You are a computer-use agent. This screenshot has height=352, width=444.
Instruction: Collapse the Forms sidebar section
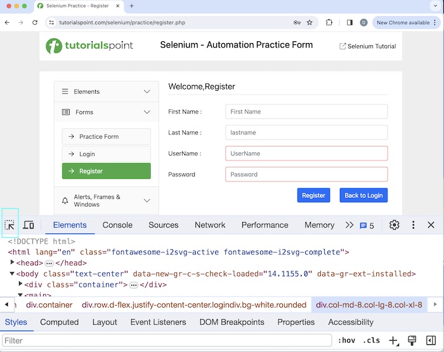(x=147, y=112)
